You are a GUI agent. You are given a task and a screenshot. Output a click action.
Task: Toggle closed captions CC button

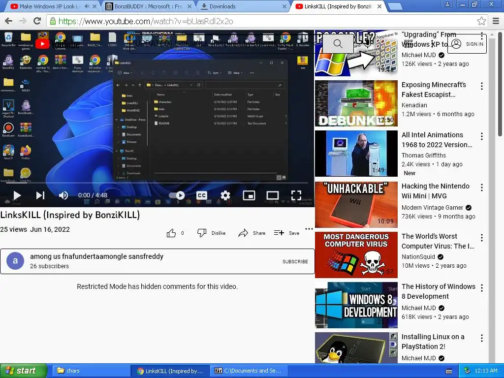pyautogui.click(x=201, y=195)
